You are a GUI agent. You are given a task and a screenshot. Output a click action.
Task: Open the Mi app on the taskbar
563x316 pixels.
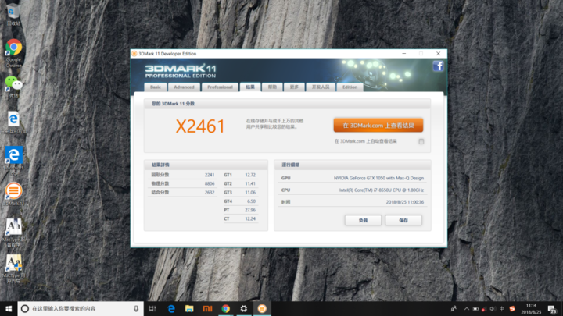pos(207,308)
